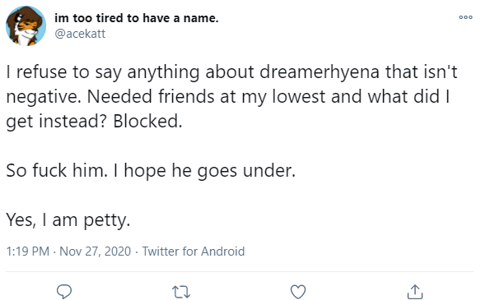Screen dimensions: 481x300
Task: Click the 'So fuck him.' sentence
Action: (57, 170)
